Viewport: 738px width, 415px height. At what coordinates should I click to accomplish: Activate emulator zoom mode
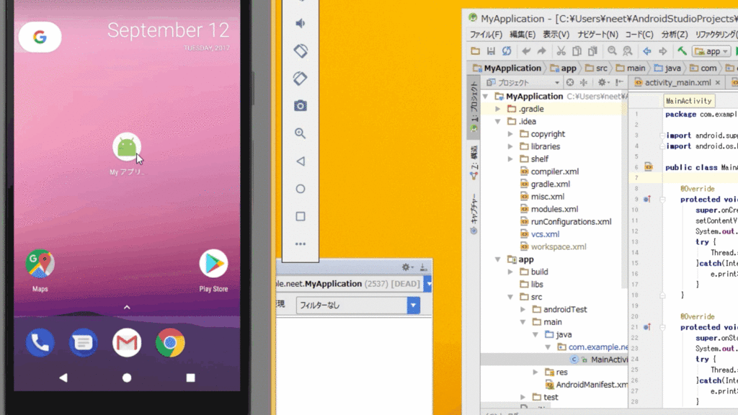click(x=301, y=133)
